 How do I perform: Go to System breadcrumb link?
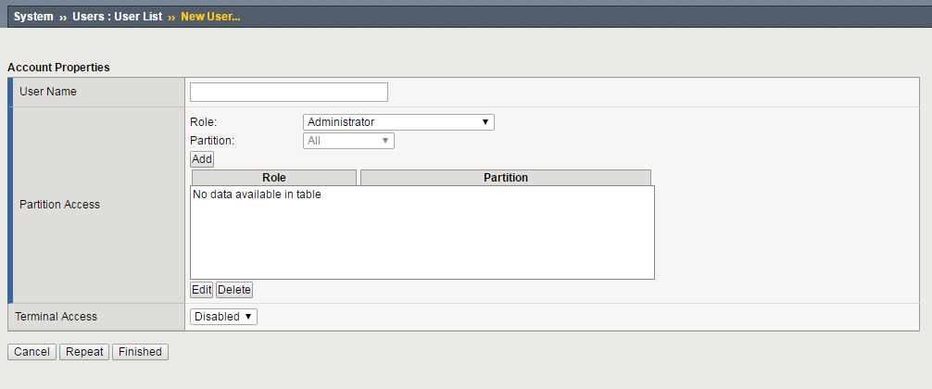(33, 17)
